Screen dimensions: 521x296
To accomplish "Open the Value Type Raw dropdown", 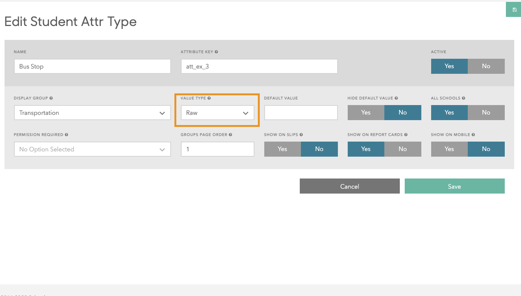I will click(217, 113).
